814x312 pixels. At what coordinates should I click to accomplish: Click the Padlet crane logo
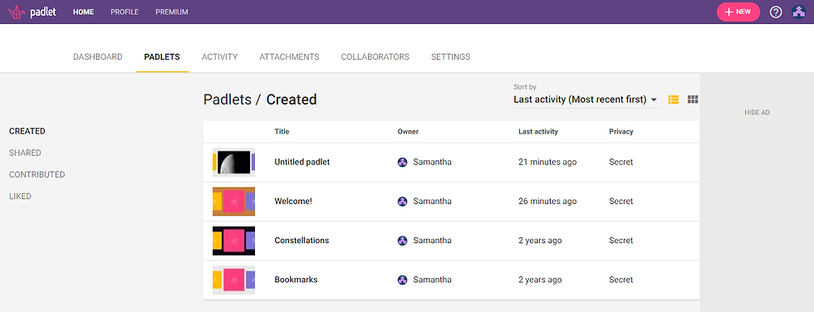click(17, 12)
